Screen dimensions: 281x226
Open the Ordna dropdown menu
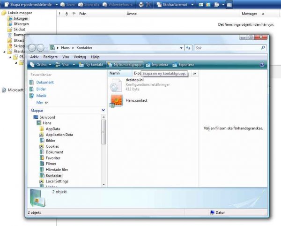pos(40,65)
